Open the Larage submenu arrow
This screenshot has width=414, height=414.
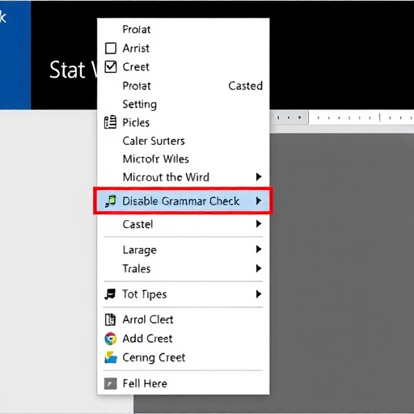click(259, 249)
